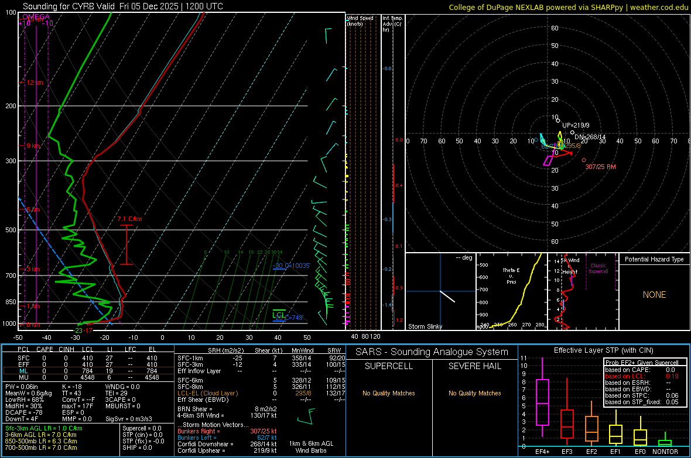Select the '7.1 C/km' lapse rate annotation
The height and width of the screenshot is (458, 691).
pos(129,219)
